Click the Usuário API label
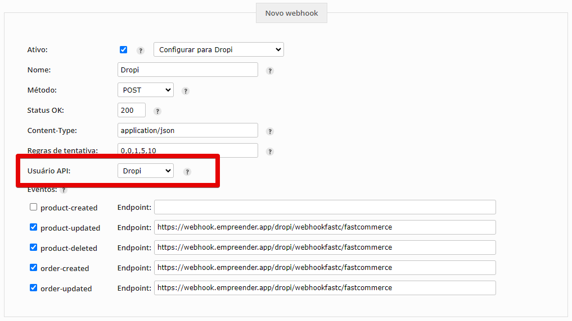 pos(49,171)
